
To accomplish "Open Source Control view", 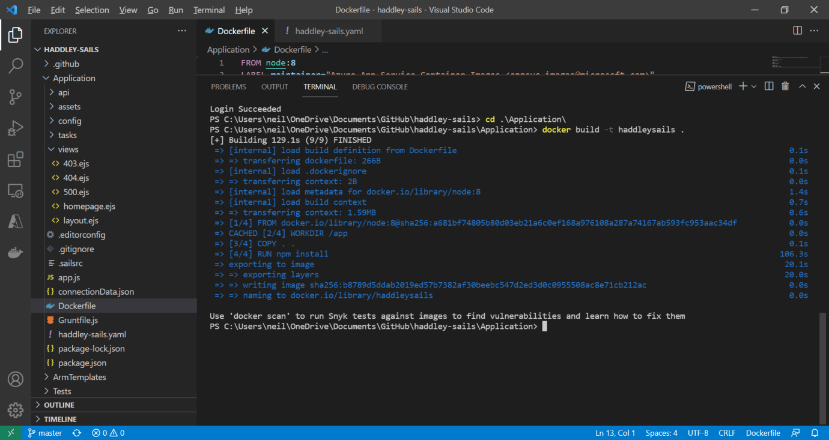I will click(16, 97).
